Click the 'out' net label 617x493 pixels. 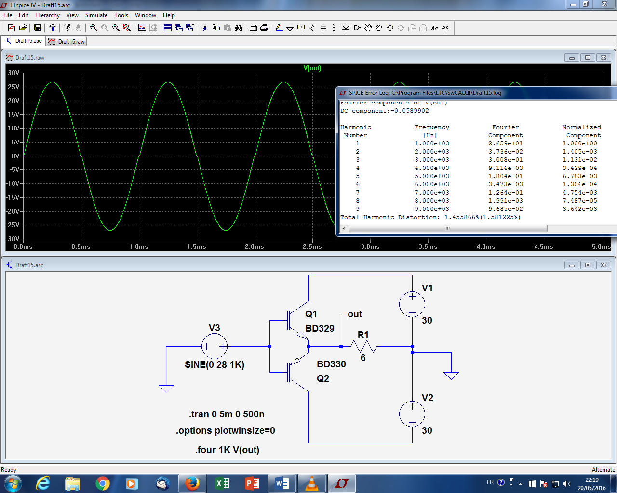(x=355, y=314)
